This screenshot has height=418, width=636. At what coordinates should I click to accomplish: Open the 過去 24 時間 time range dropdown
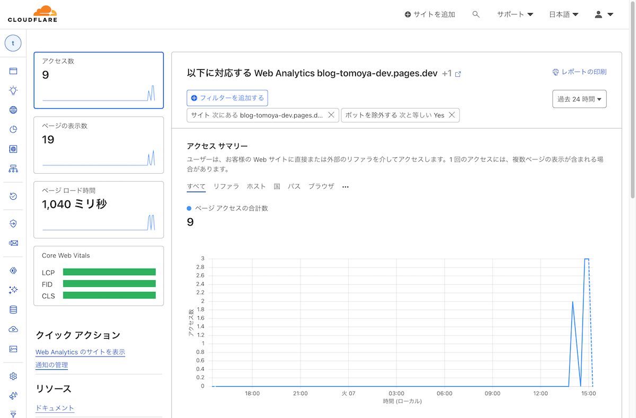579,99
